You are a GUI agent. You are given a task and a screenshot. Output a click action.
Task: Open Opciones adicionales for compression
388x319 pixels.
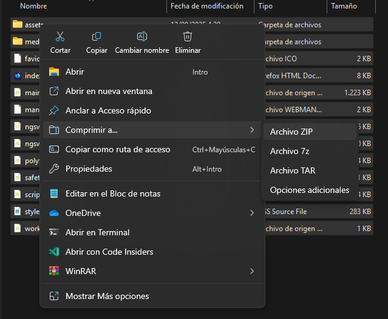click(x=310, y=190)
